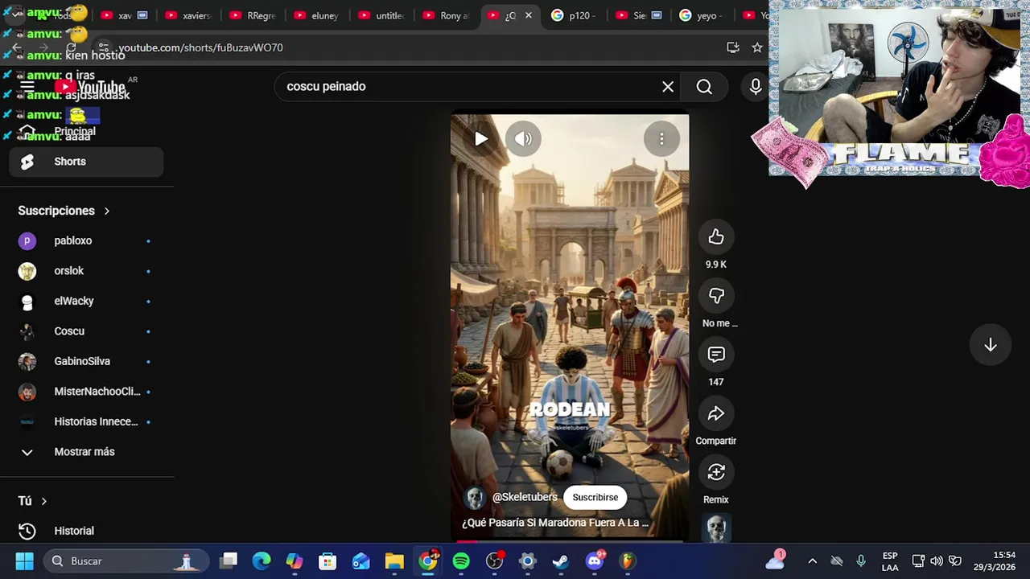Open Task View on the taskbar
1030x579 pixels.
point(229,561)
